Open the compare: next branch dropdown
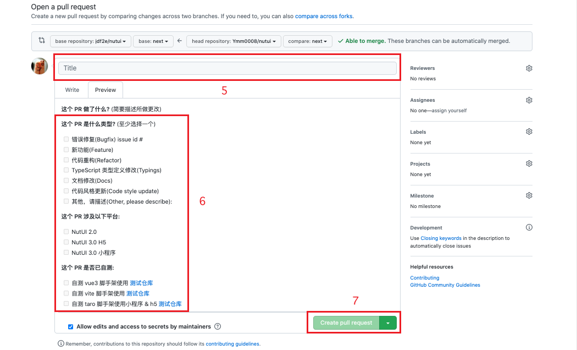 point(308,41)
